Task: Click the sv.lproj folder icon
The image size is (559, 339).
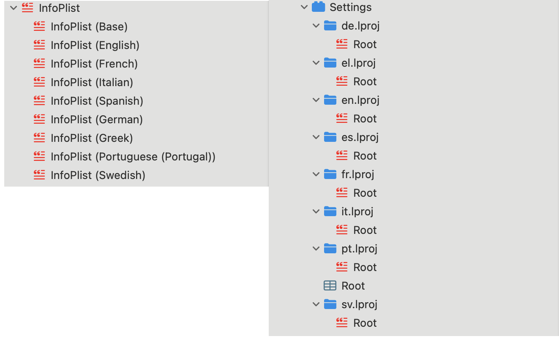Action: (x=330, y=304)
